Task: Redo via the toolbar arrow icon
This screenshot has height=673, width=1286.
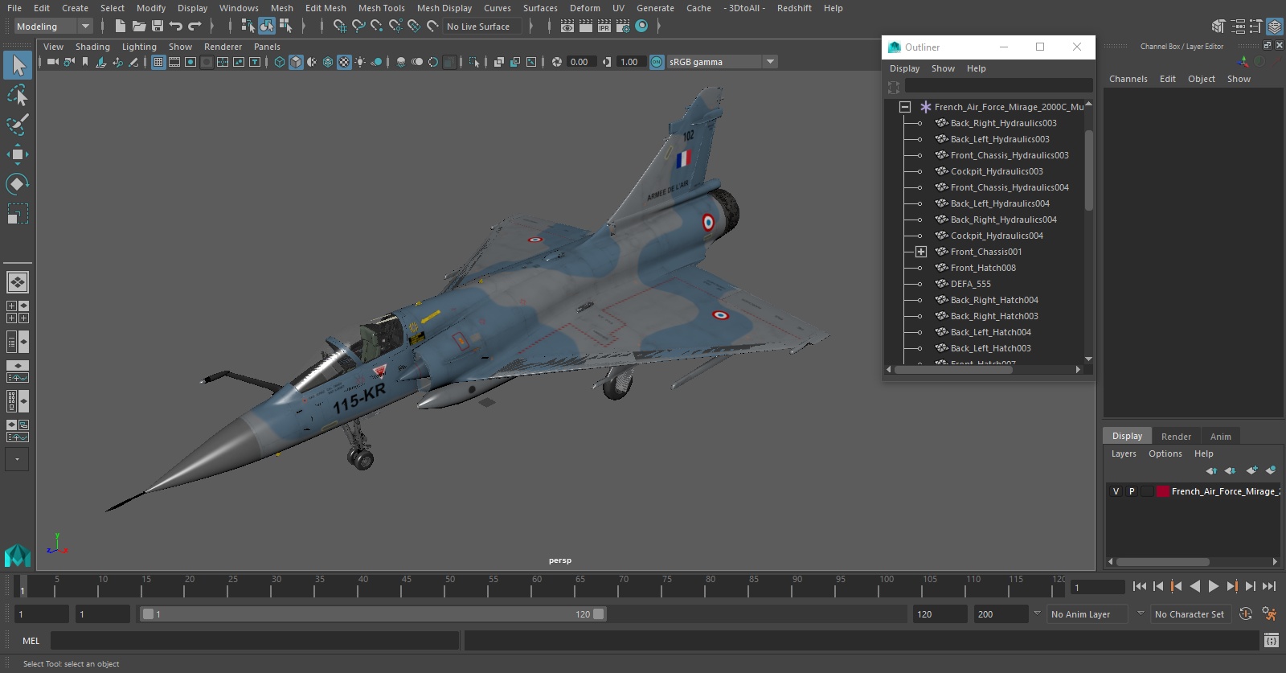Action: (x=195, y=27)
